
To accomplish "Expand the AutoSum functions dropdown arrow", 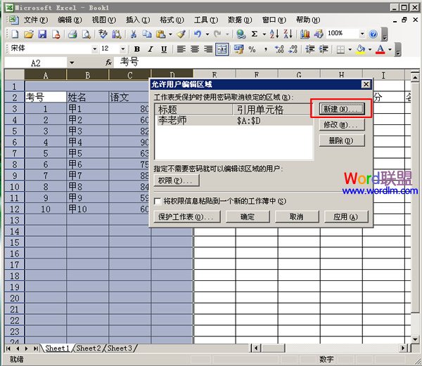I will point(264,34).
